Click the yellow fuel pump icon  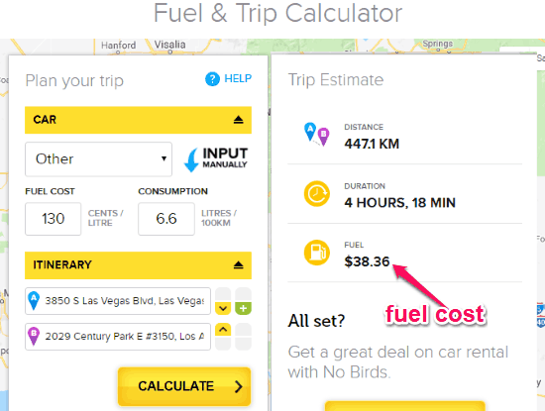click(x=317, y=253)
